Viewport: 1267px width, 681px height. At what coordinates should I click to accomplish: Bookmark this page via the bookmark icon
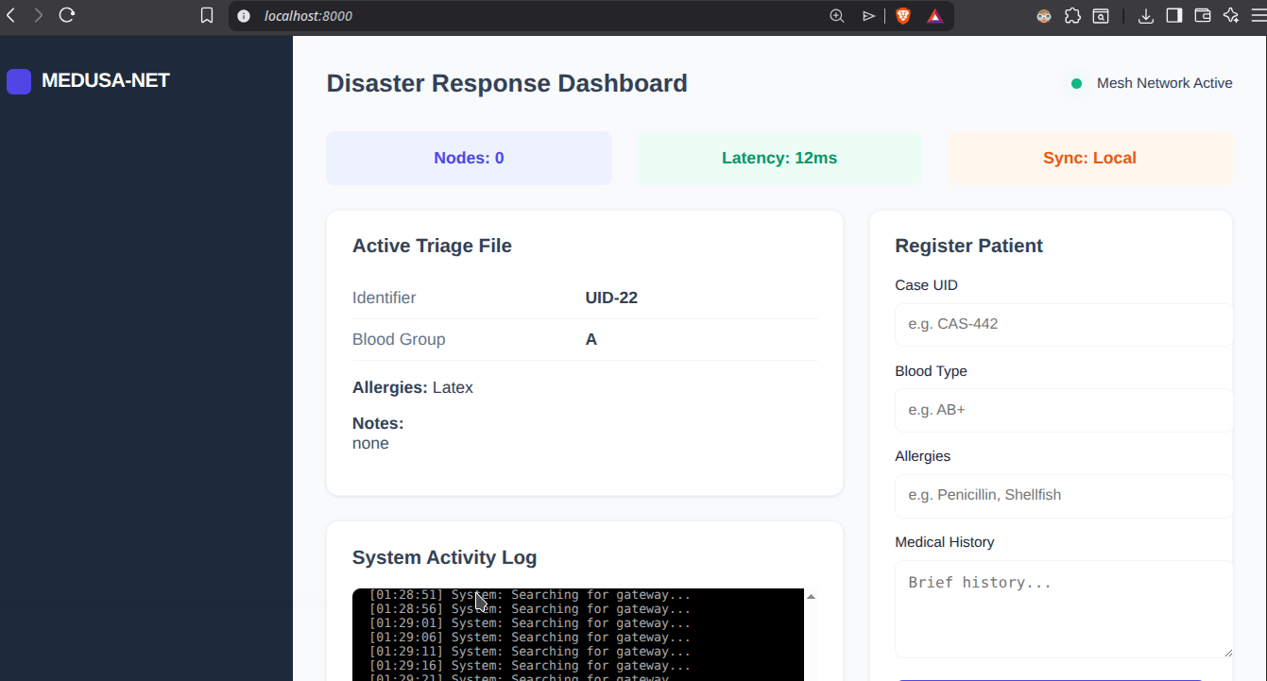point(207,15)
